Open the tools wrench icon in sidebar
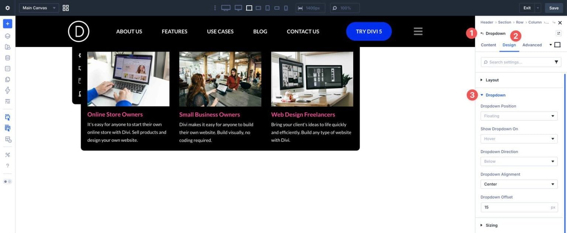 tap(7, 155)
